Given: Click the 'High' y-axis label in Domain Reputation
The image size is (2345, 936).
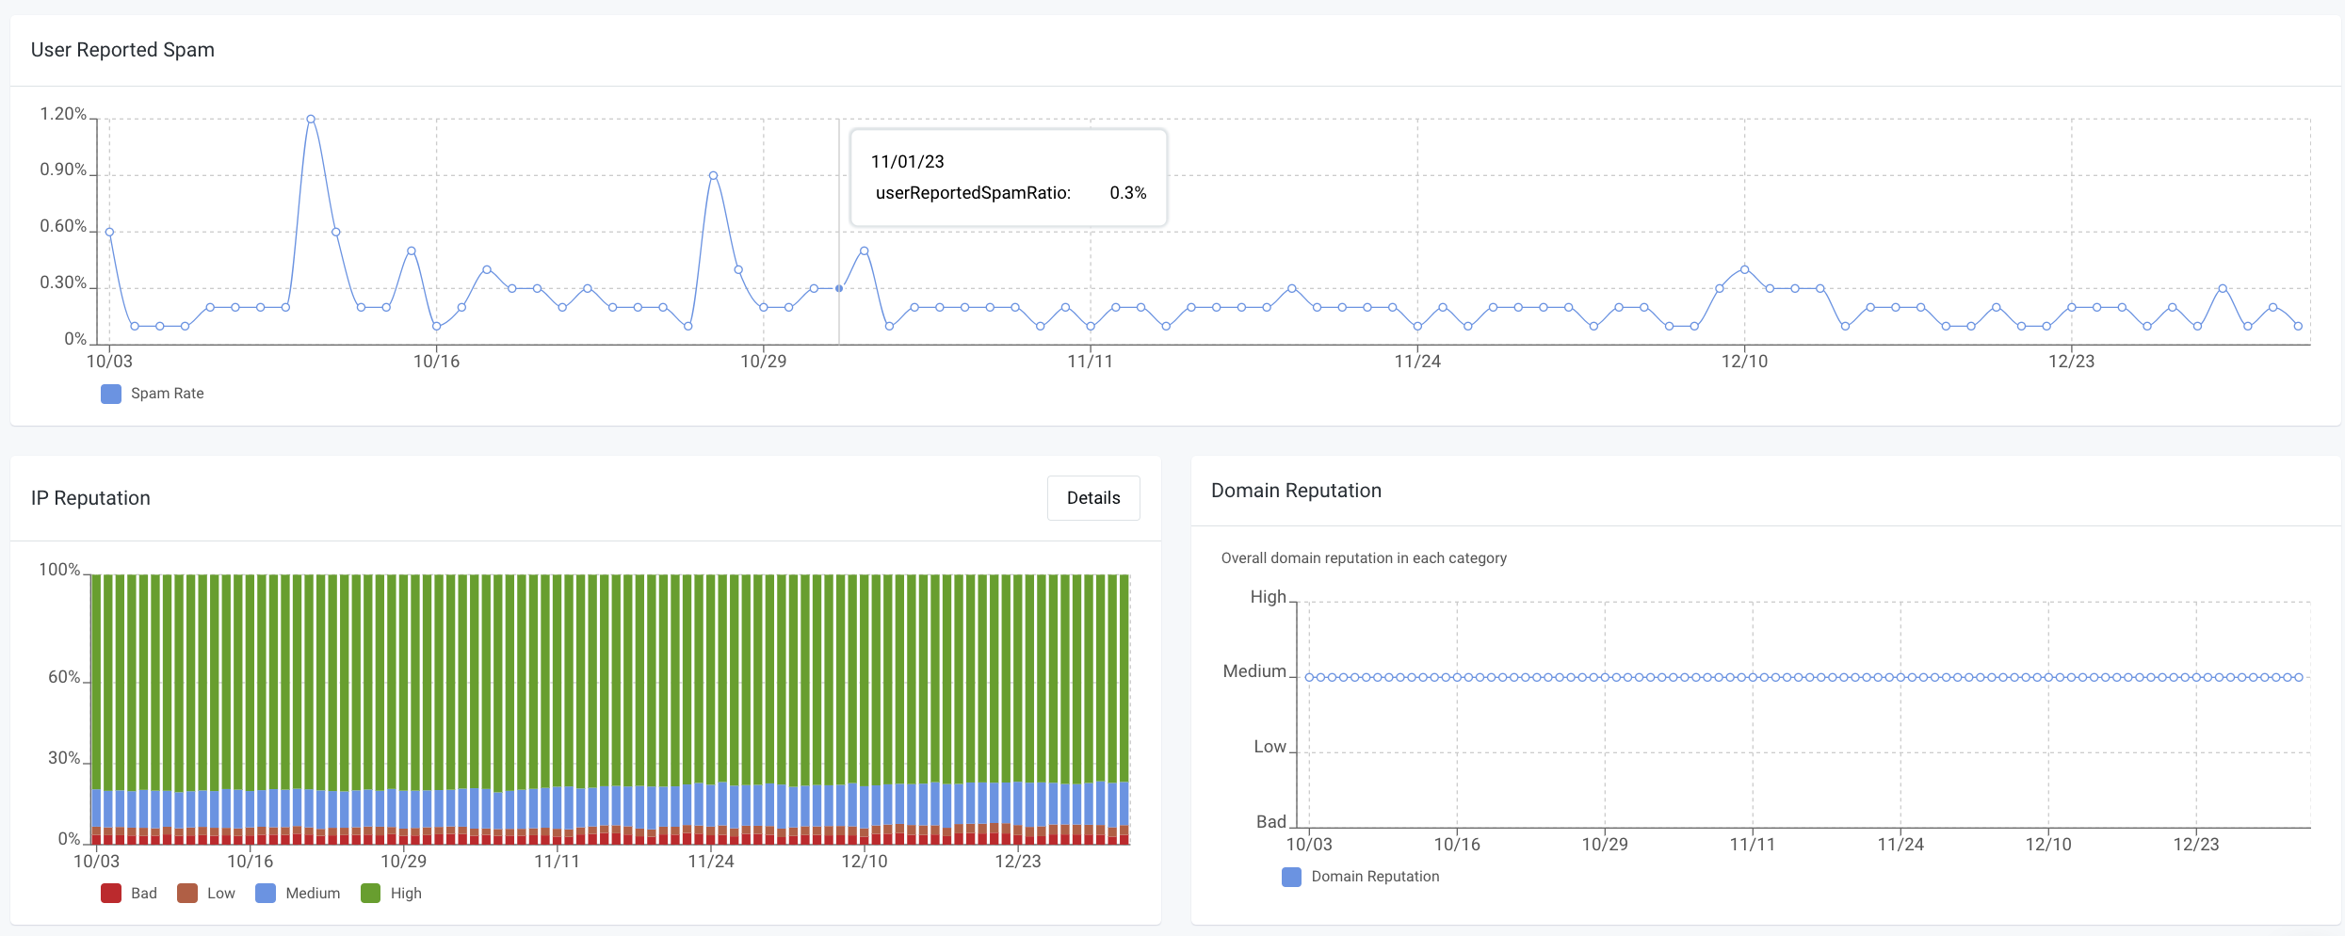Looking at the screenshot, I should tap(1268, 597).
